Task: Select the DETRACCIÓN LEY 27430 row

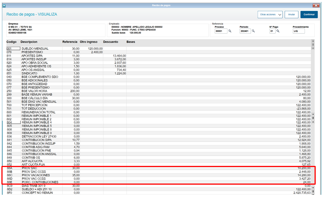Action: [159, 136]
